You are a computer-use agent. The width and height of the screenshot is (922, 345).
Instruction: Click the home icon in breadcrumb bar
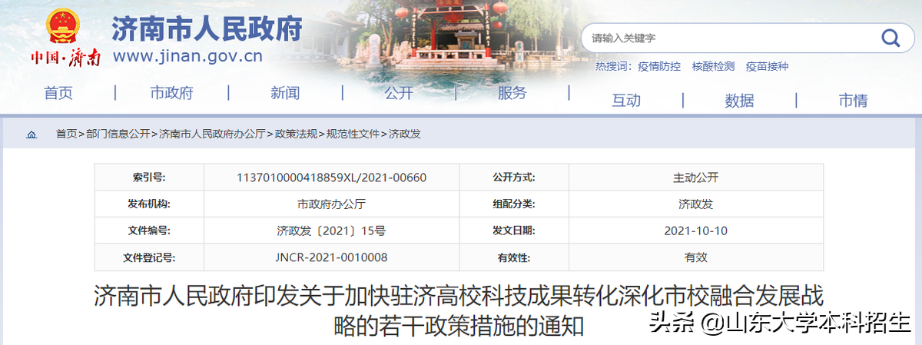32,134
